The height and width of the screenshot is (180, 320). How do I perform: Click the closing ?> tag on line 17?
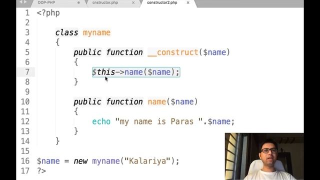(x=41, y=171)
